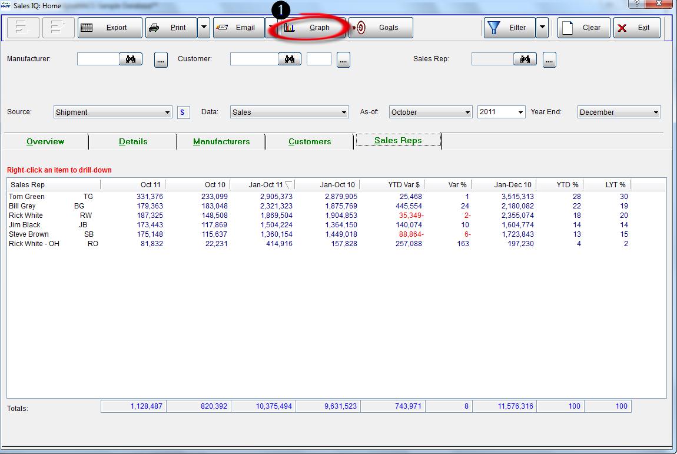
Task: Click Bill Grey's YTD variance 445,554
Action: pyautogui.click(x=409, y=206)
